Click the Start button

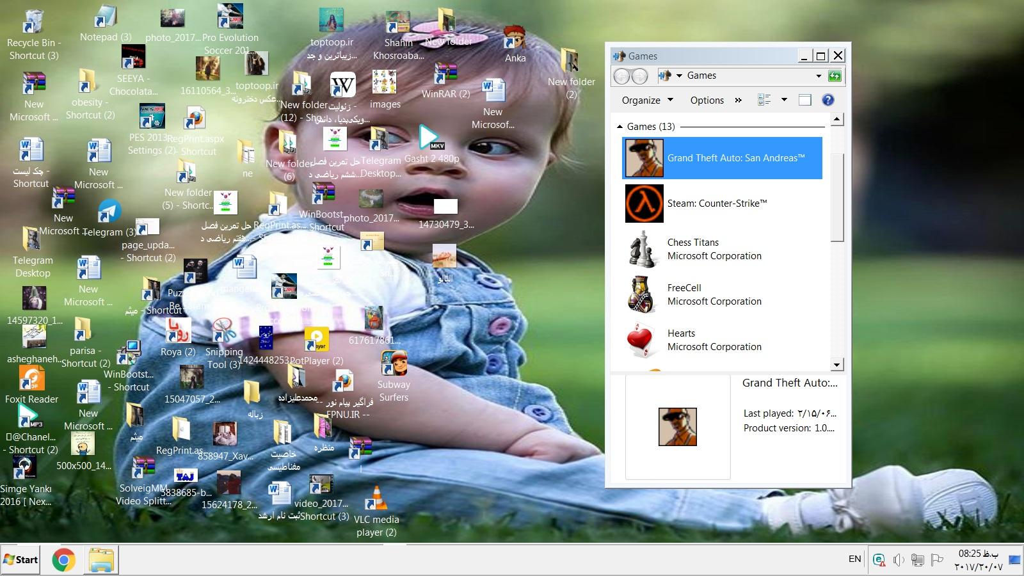pyautogui.click(x=20, y=560)
